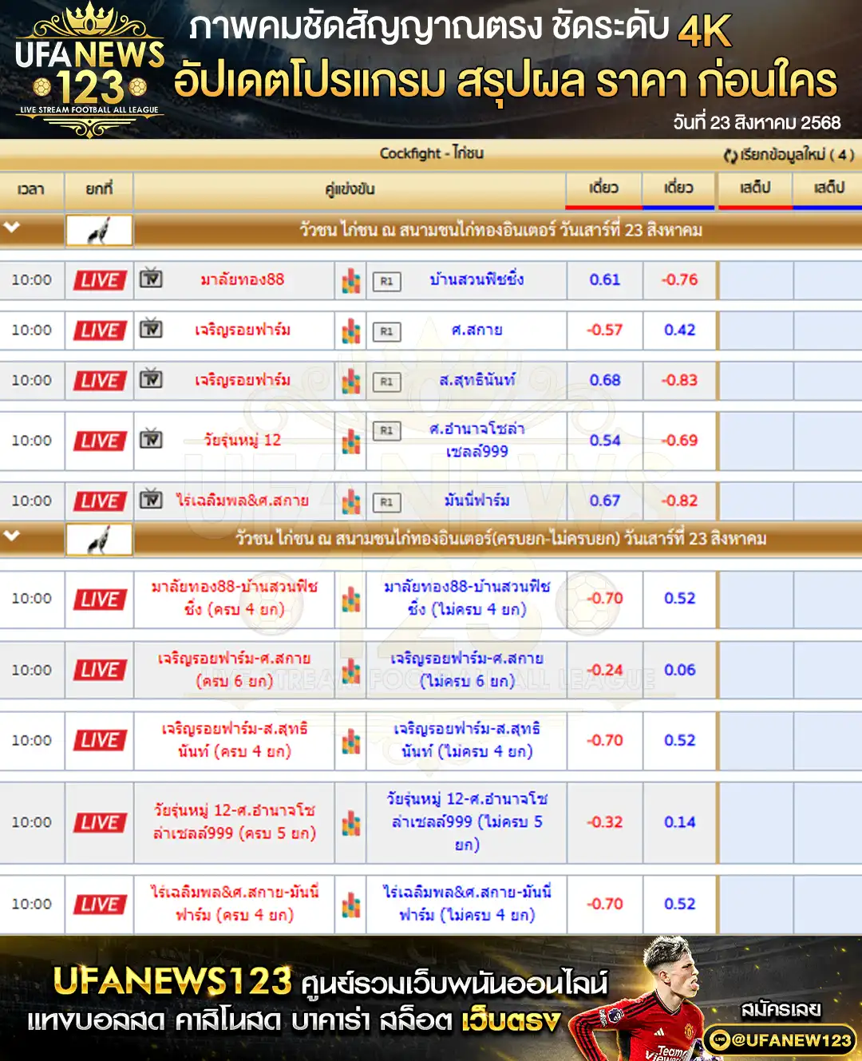Click LIVE badge for วัยรุ่นหมู่ 12 match
The width and height of the screenshot is (862, 1061).
(x=100, y=441)
